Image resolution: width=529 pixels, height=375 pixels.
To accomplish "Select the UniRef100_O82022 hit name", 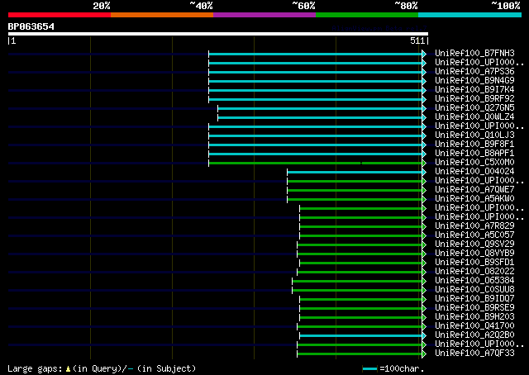I will point(474,272).
